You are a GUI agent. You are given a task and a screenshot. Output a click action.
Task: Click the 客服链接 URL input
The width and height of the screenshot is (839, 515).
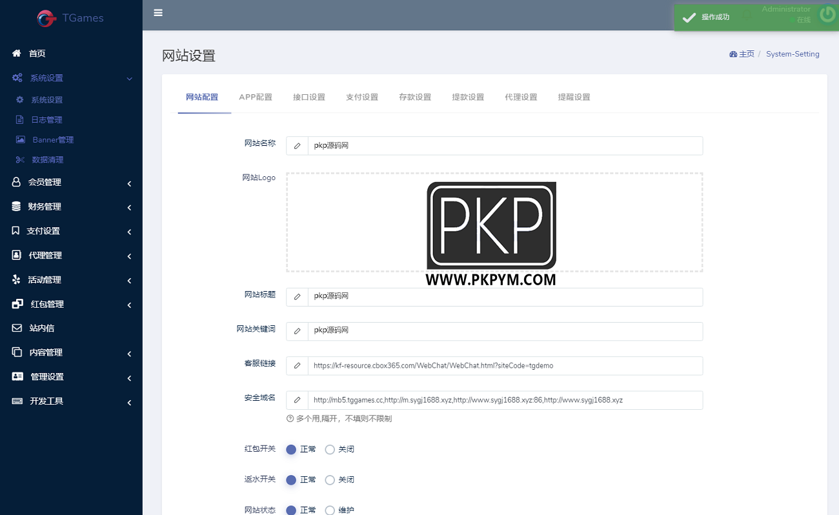(505, 365)
